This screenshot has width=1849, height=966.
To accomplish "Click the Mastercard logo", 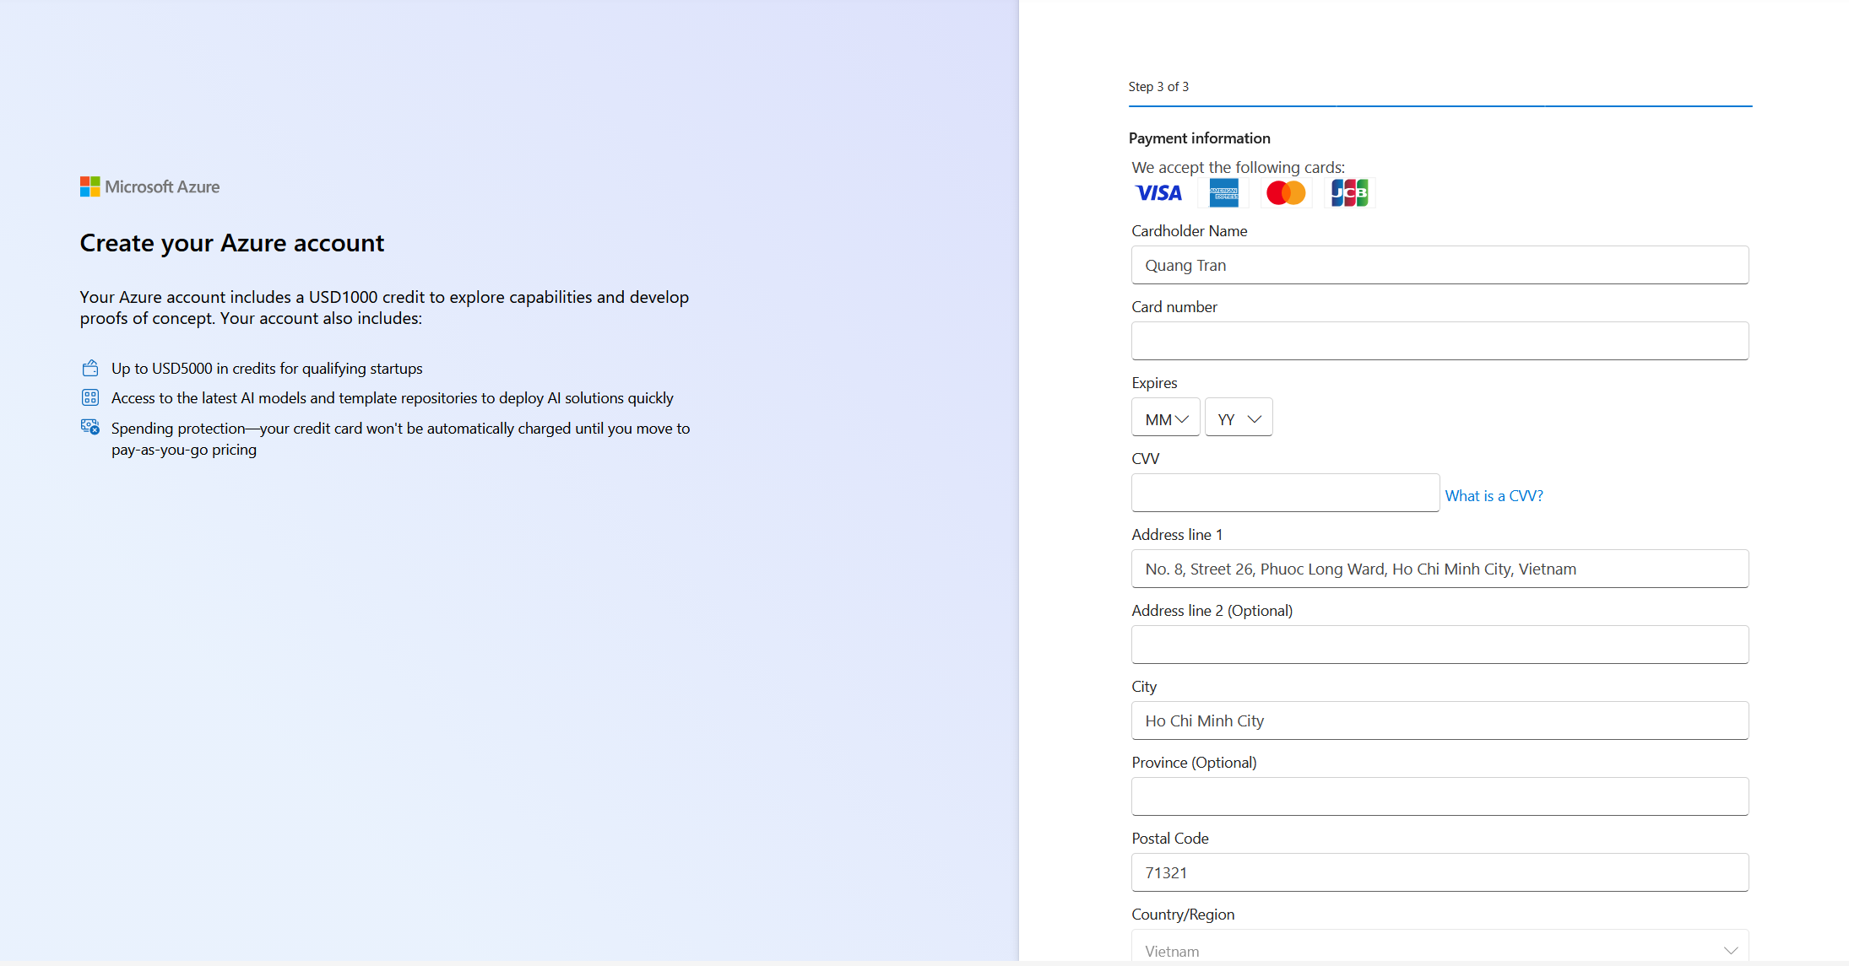I will pos(1286,193).
